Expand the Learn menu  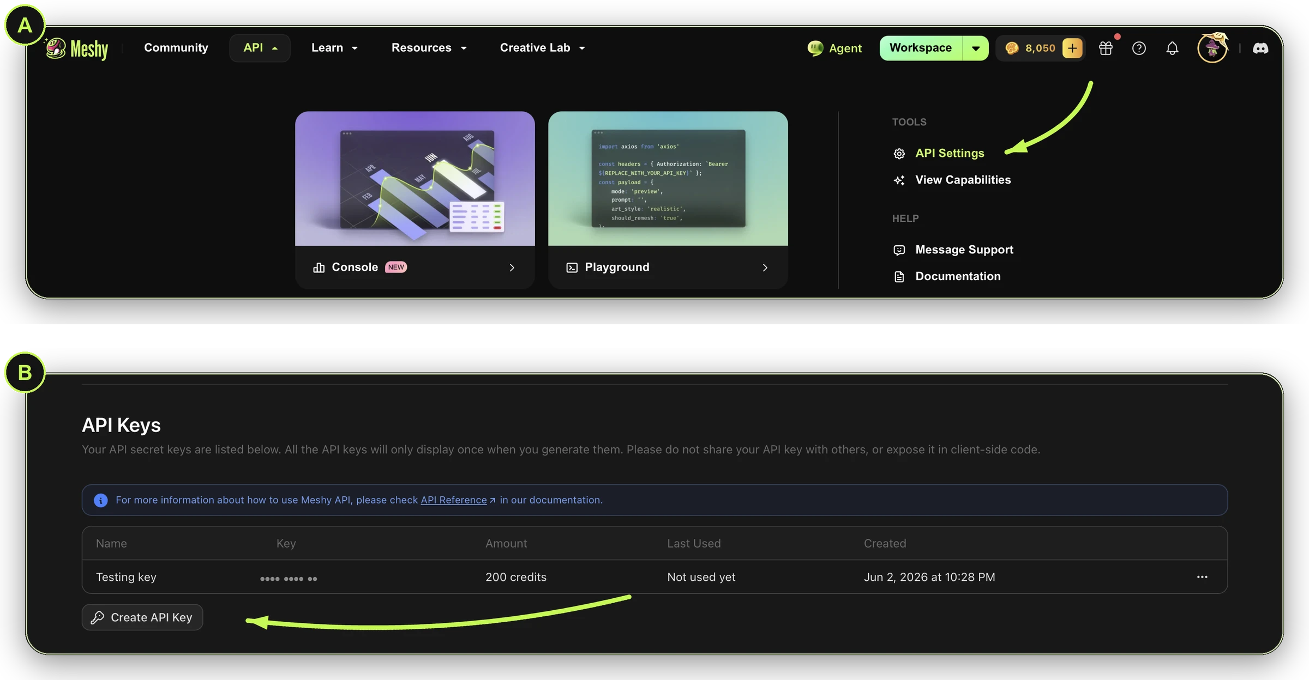point(334,48)
